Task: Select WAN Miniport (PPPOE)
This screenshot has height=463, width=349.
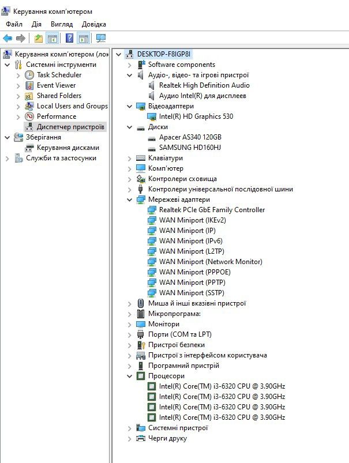Action: click(x=195, y=272)
